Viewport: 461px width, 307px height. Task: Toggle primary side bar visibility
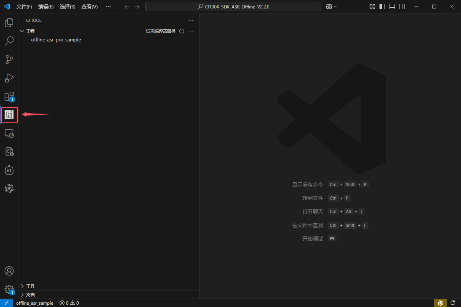[x=382, y=7]
